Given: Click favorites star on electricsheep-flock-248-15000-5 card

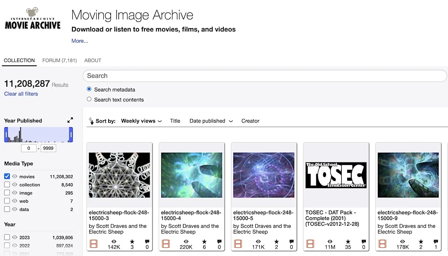Looking at the screenshot, I should tap(276, 242).
